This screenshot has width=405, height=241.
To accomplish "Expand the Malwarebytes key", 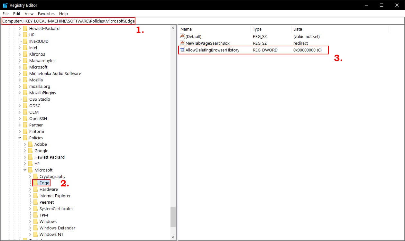I will coord(20,60).
